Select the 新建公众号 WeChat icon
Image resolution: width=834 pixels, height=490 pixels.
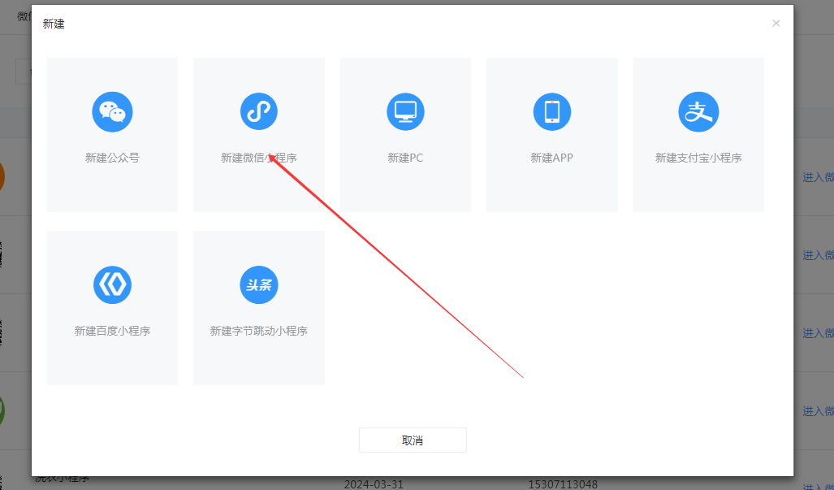(112, 111)
